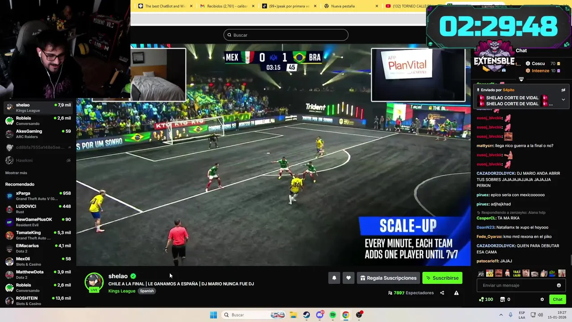Viewport: 572px width, 322px height.
Task: Open Discord from taskbar
Action: coord(320,315)
